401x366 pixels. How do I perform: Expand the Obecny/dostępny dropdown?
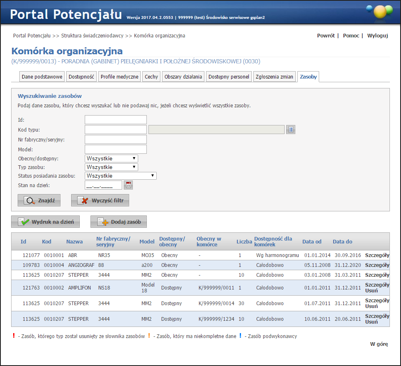(x=111, y=158)
